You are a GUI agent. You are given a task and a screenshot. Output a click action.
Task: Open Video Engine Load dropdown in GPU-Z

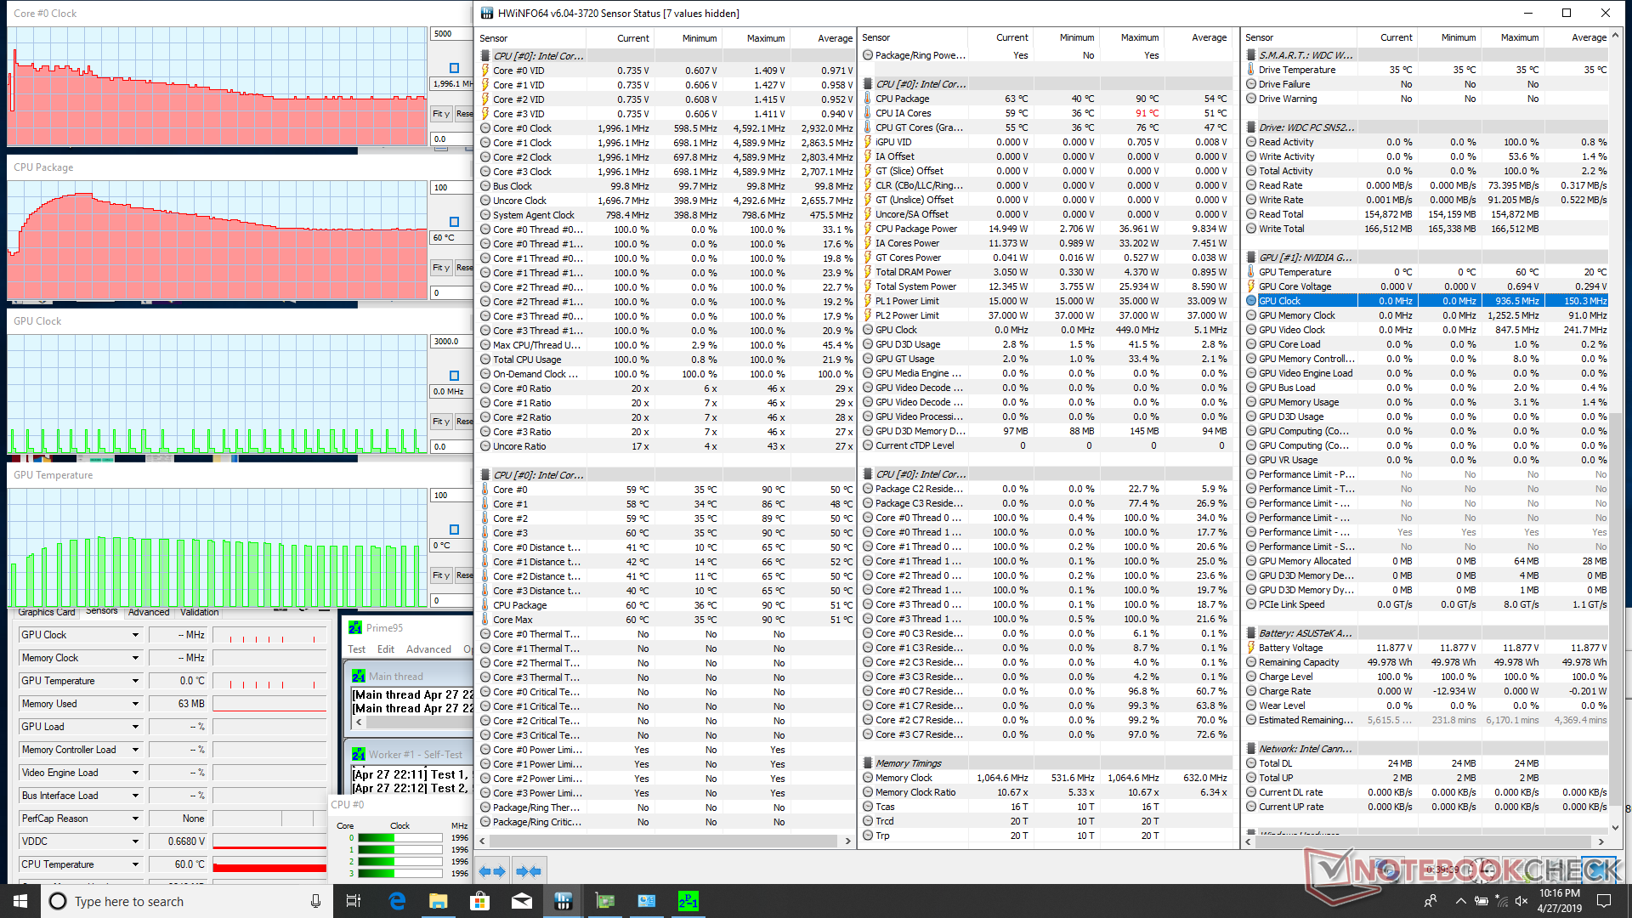tap(135, 773)
